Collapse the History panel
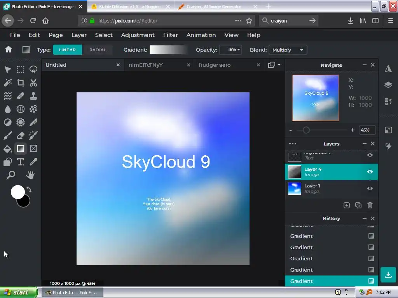The image size is (398, 298). pos(365,218)
